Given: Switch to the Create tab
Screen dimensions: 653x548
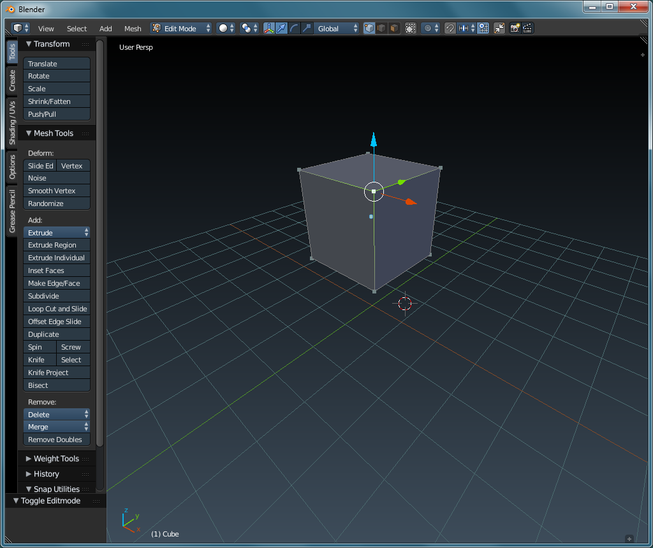Looking at the screenshot, I should coord(12,80).
